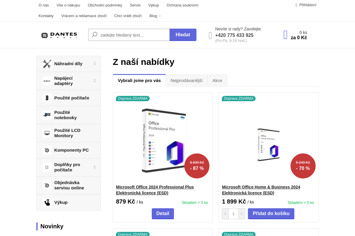Switch to the Akce tab
This screenshot has height=236, width=355.
click(x=217, y=81)
